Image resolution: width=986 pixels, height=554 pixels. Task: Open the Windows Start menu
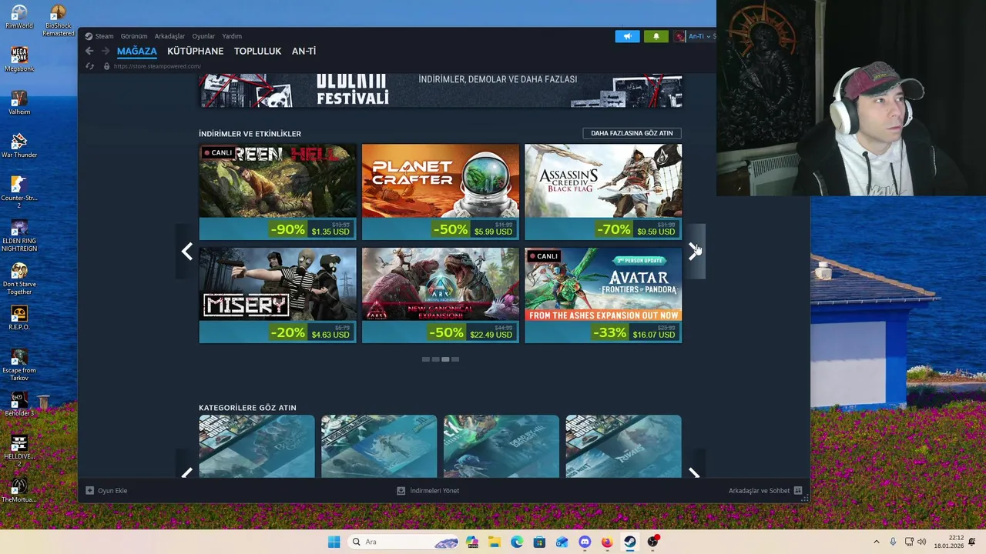[x=334, y=542]
